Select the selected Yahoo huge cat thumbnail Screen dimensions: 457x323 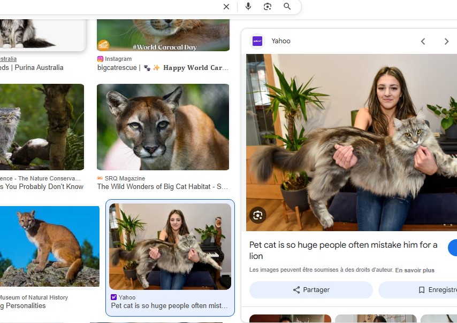(x=170, y=247)
